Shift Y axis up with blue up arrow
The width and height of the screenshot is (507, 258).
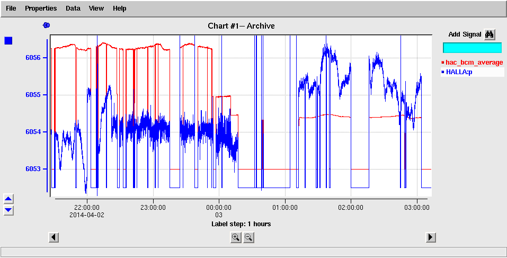pos(8,199)
